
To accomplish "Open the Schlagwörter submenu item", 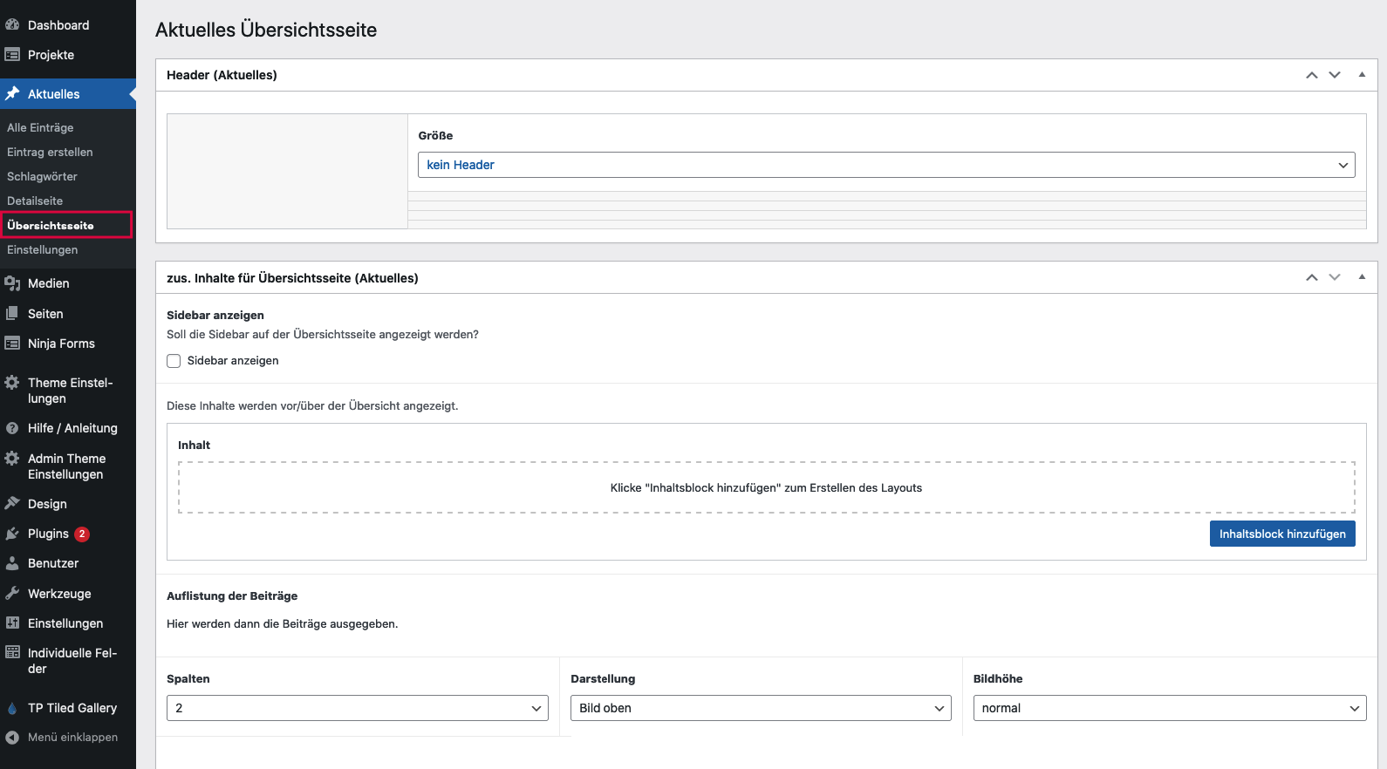I will tap(42, 176).
